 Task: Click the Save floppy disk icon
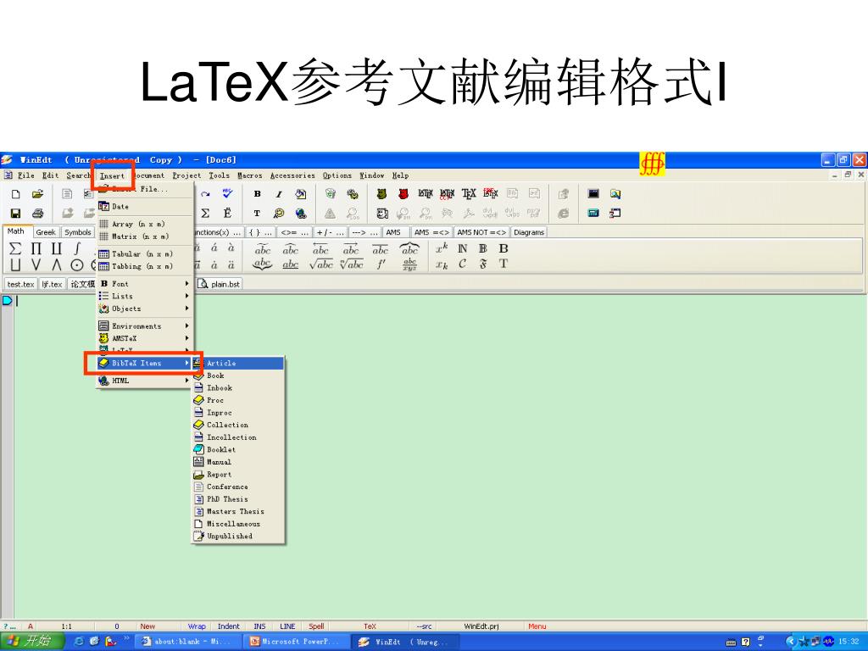[x=16, y=213]
